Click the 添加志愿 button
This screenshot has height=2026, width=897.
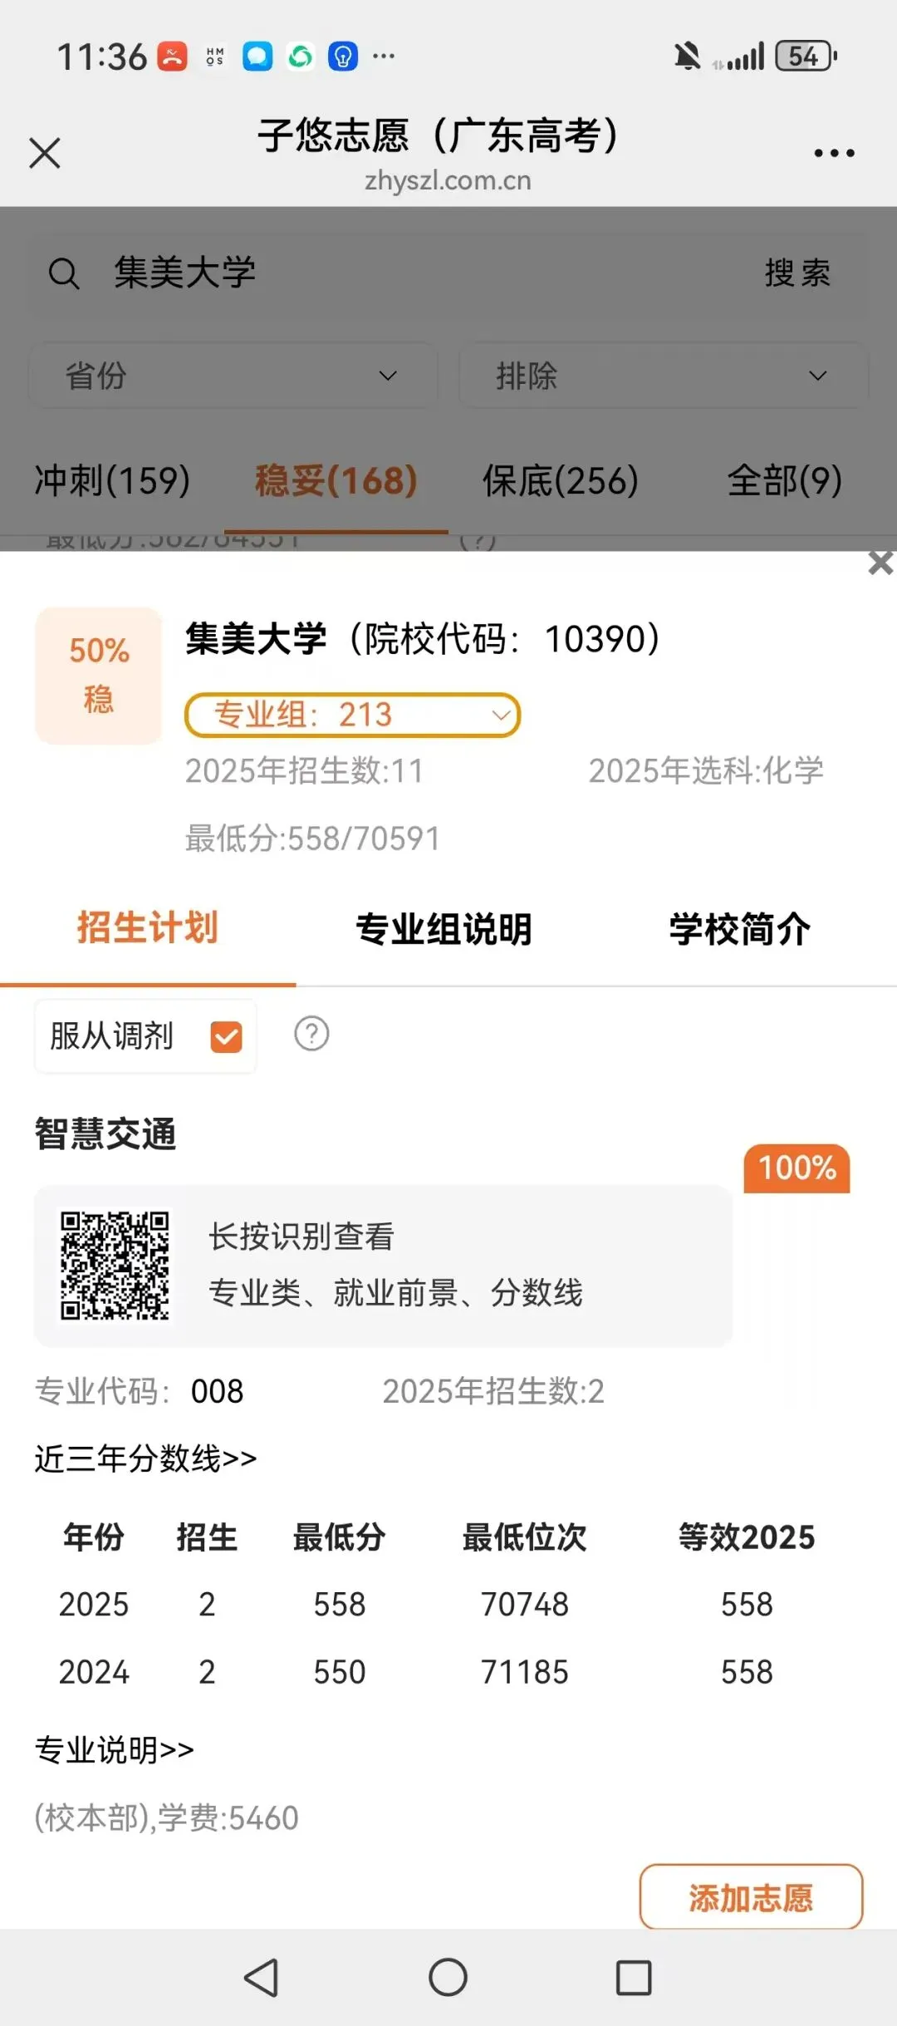click(751, 1897)
